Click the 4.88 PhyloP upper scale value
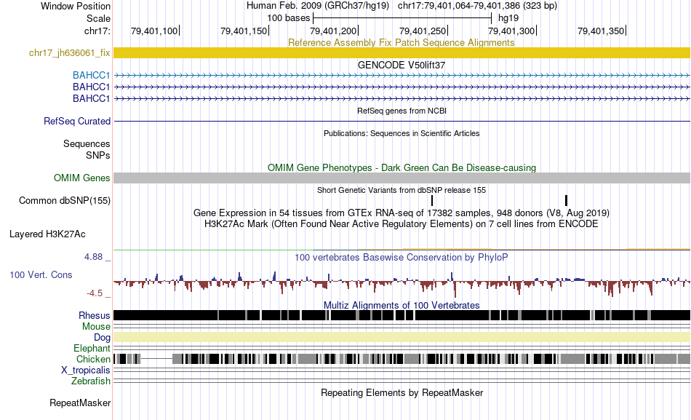Image resolution: width=691 pixels, height=420 pixels. [93, 257]
